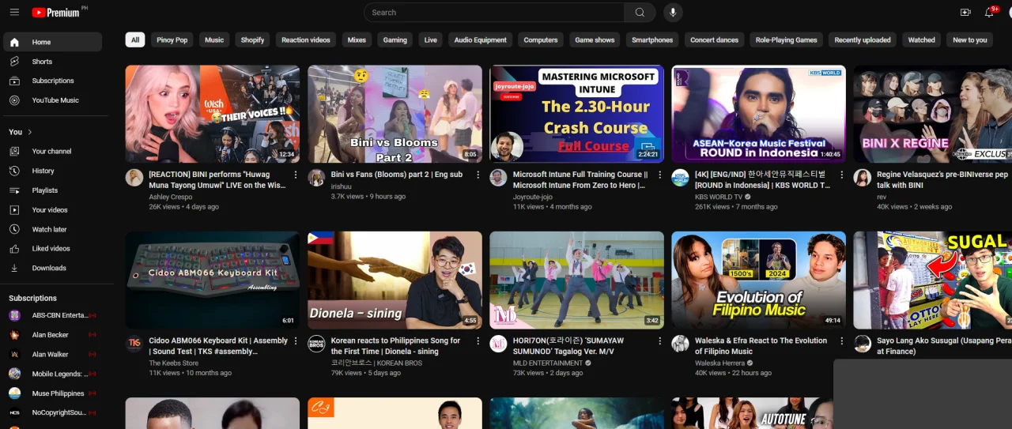The height and width of the screenshot is (429, 1012).
Task: Open Liked videos in sidebar
Action: [52, 248]
